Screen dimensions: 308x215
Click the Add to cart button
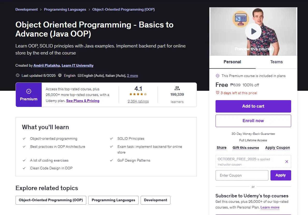[253, 106]
